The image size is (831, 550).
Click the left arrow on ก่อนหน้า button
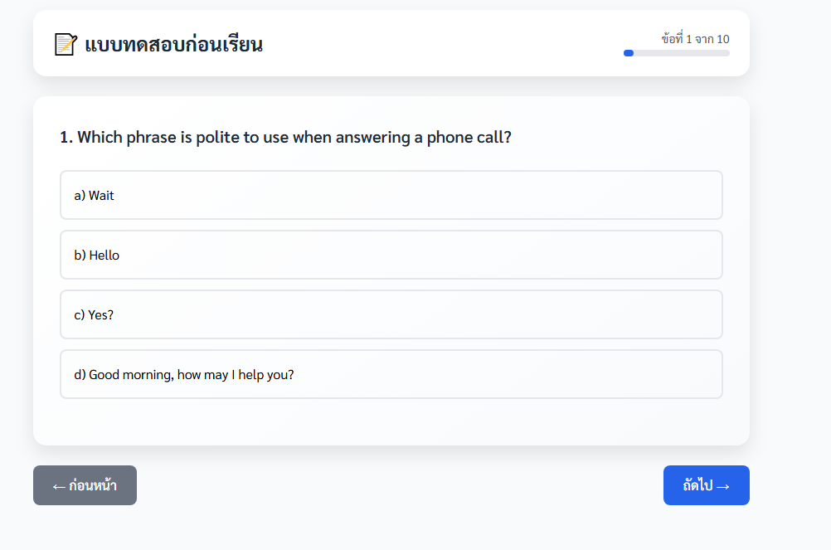click(59, 486)
